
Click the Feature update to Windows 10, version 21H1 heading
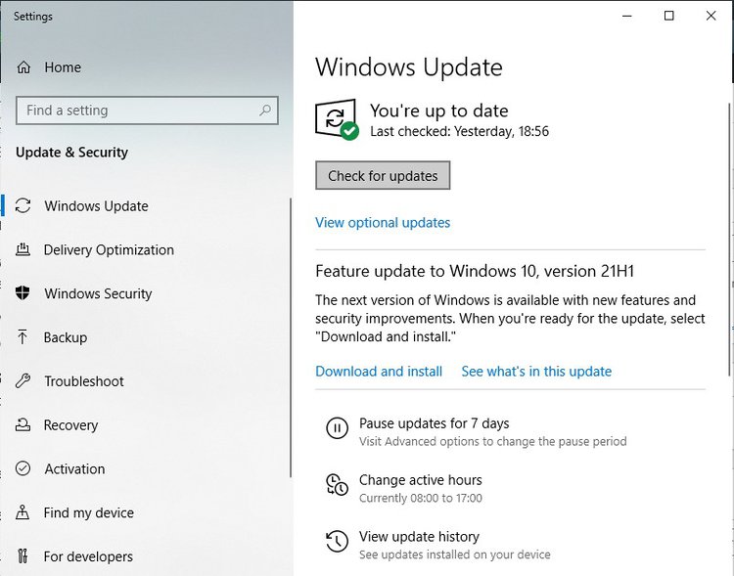(475, 271)
